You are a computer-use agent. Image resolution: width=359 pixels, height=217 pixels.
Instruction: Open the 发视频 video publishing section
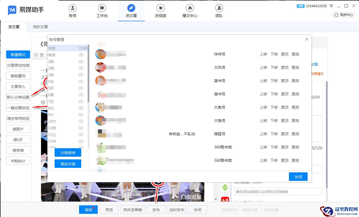[161, 11]
